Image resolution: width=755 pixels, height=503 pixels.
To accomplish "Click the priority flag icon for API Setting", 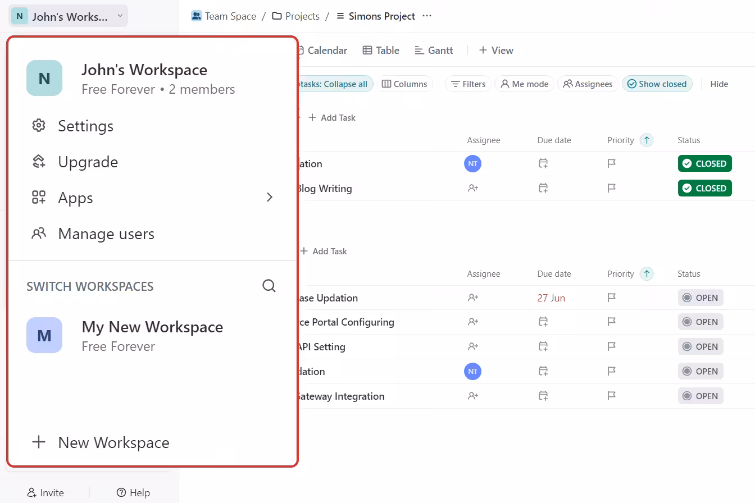I will coord(612,346).
